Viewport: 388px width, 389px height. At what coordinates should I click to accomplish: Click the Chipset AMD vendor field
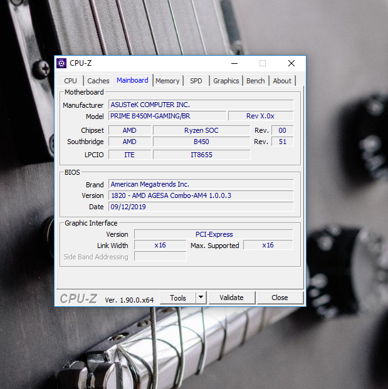(x=130, y=130)
